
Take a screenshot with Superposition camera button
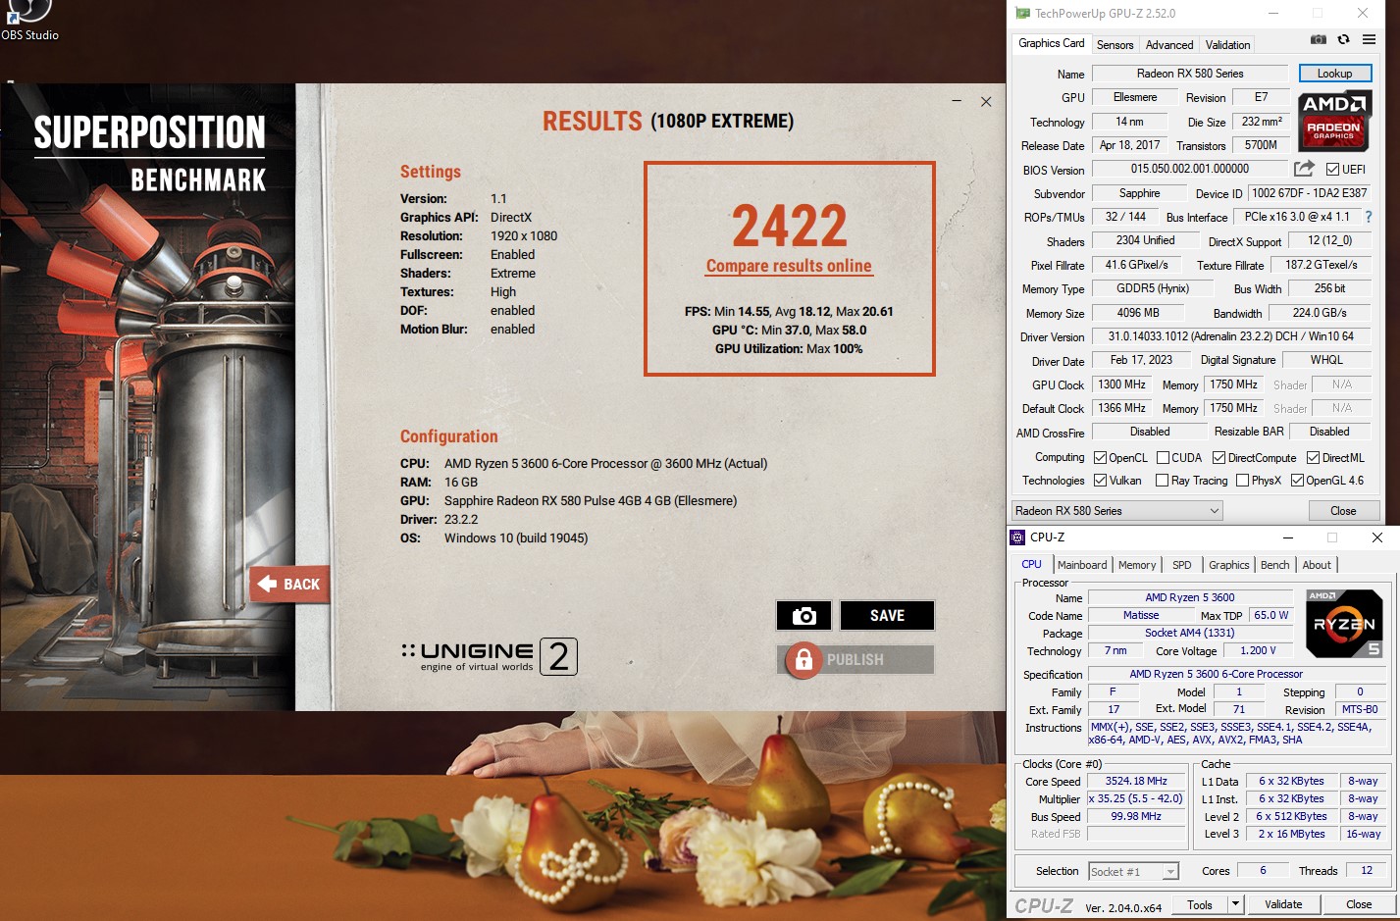[x=804, y=615]
